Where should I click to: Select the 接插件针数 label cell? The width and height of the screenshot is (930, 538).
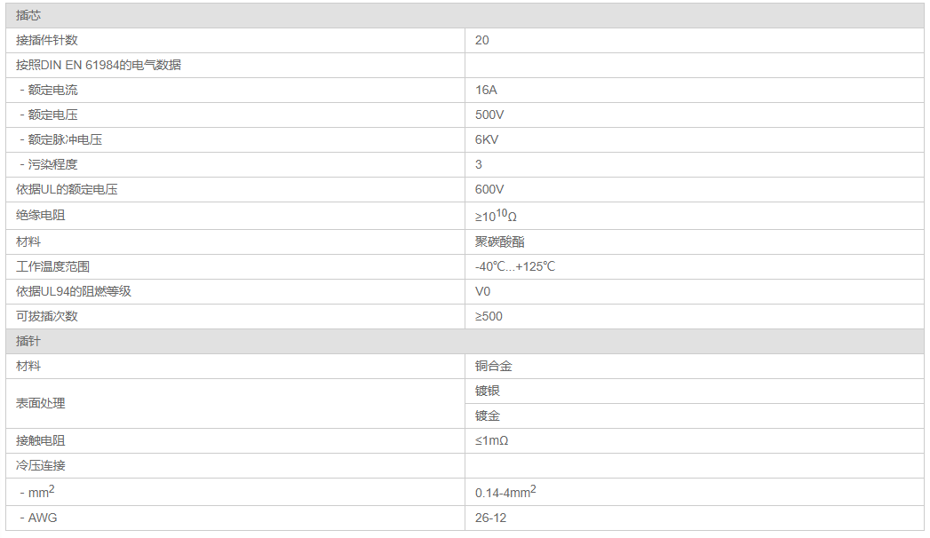tap(52, 40)
